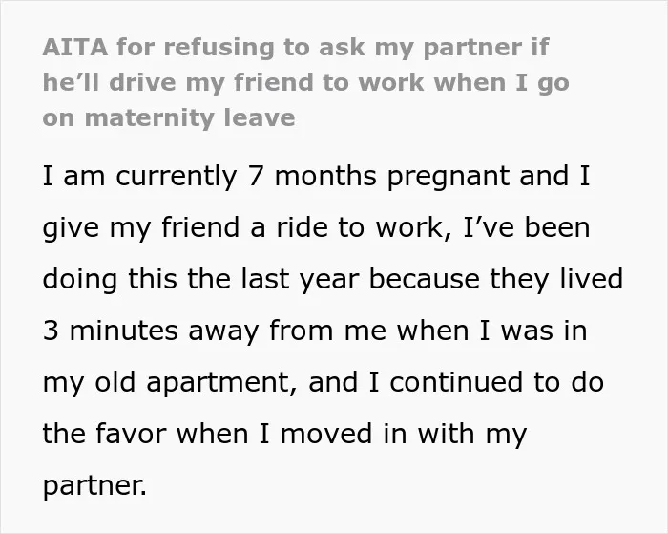
Task: Click the line starting 'my old apartment'
Action: tap(323, 383)
